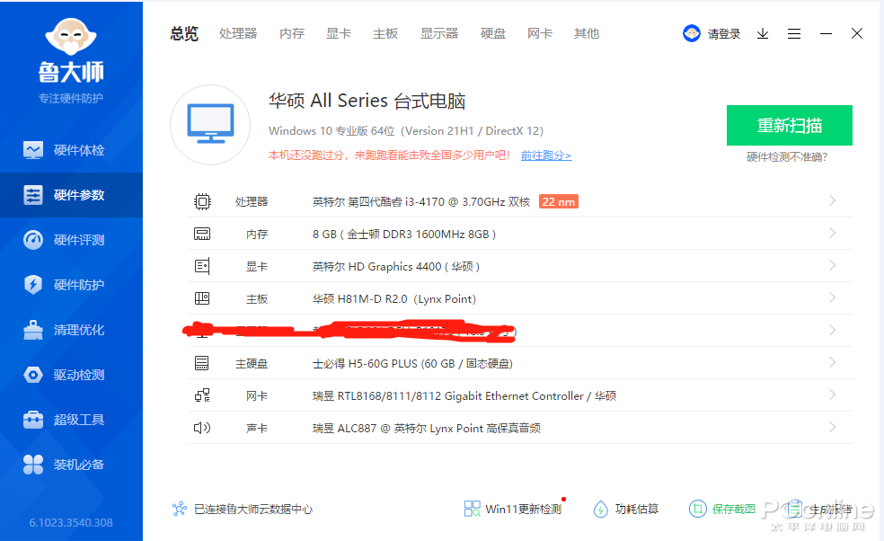The width and height of the screenshot is (884, 541).
Task: Open 硬件防护 sidebar entry
Action: tap(71, 285)
